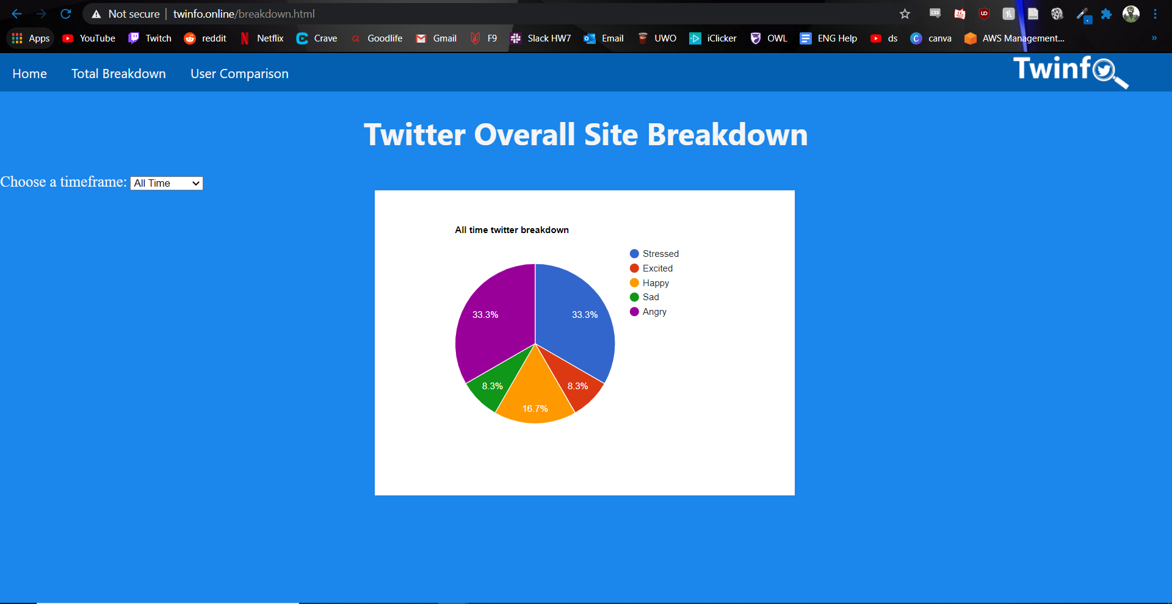Open the Not secure site info
The width and height of the screenshot is (1172, 604).
[x=125, y=13]
